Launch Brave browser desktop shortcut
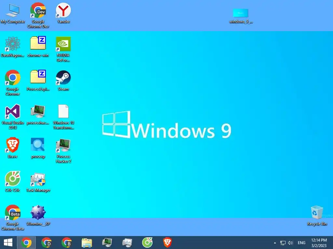Viewport: 333px width, 249px height. 13,148
